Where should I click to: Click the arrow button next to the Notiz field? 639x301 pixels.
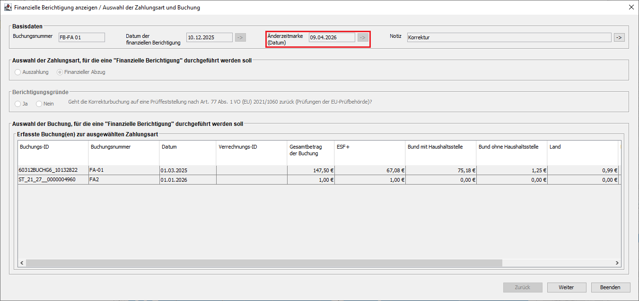pyautogui.click(x=619, y=37)
